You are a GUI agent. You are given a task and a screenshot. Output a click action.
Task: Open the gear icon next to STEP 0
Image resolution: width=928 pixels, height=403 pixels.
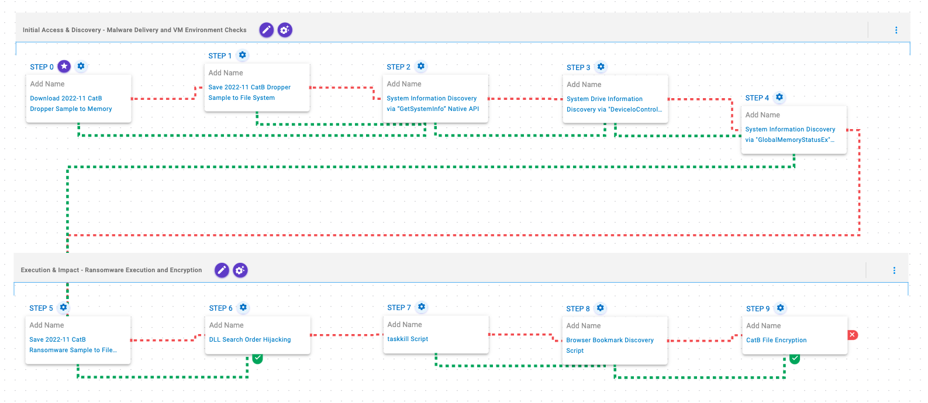(81, 67)
